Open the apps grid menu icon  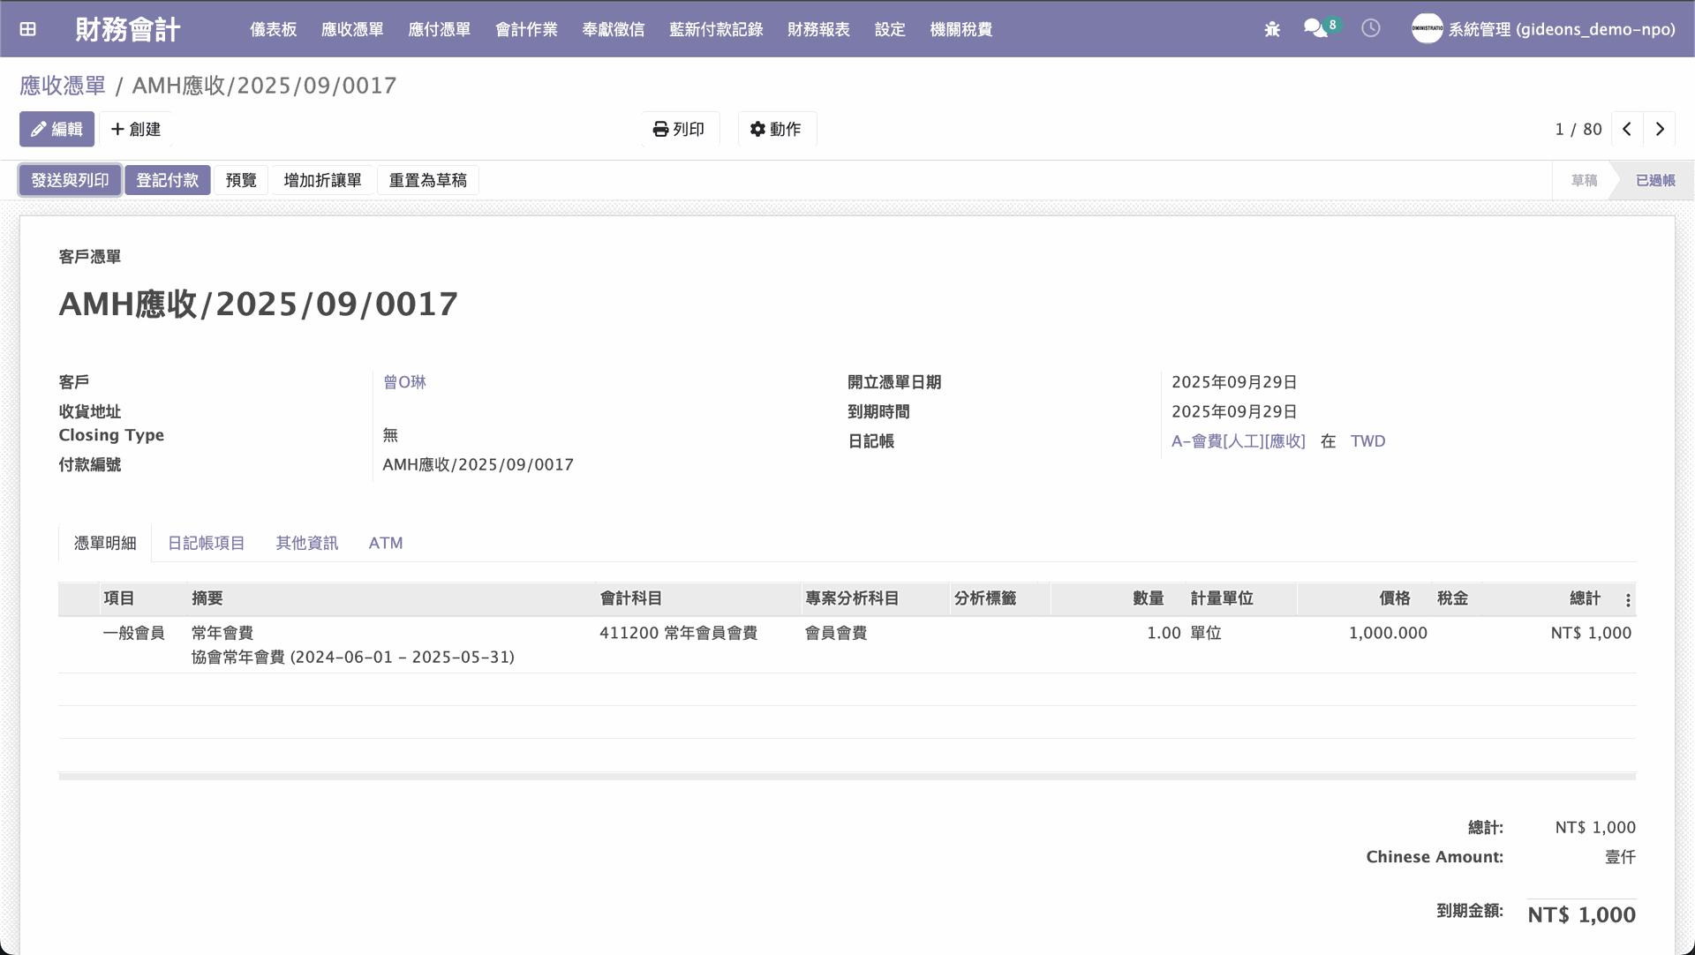[x=28, y=29]
